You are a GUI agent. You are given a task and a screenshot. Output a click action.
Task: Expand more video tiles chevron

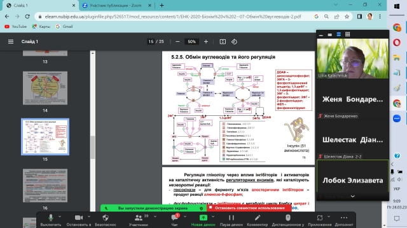coord(353,196)
